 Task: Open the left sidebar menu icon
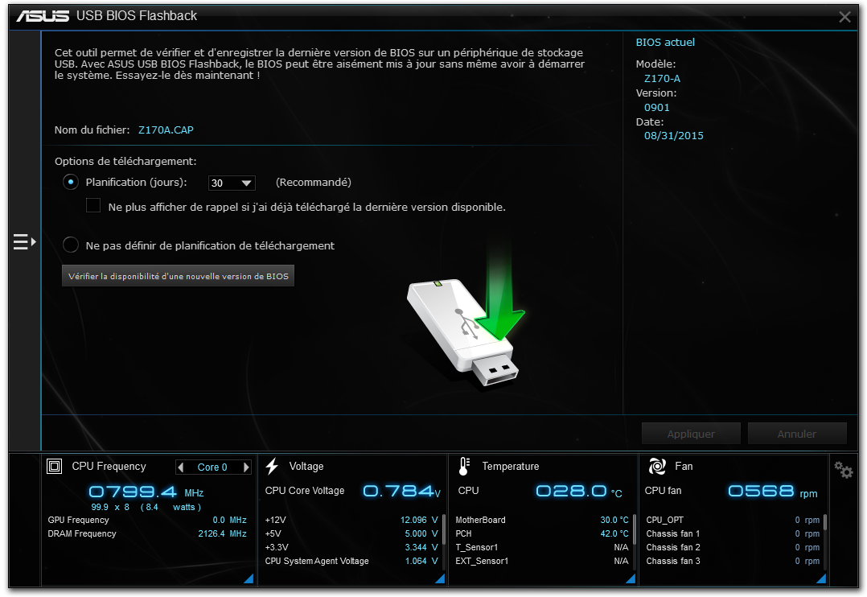click(x=24, y=241)
